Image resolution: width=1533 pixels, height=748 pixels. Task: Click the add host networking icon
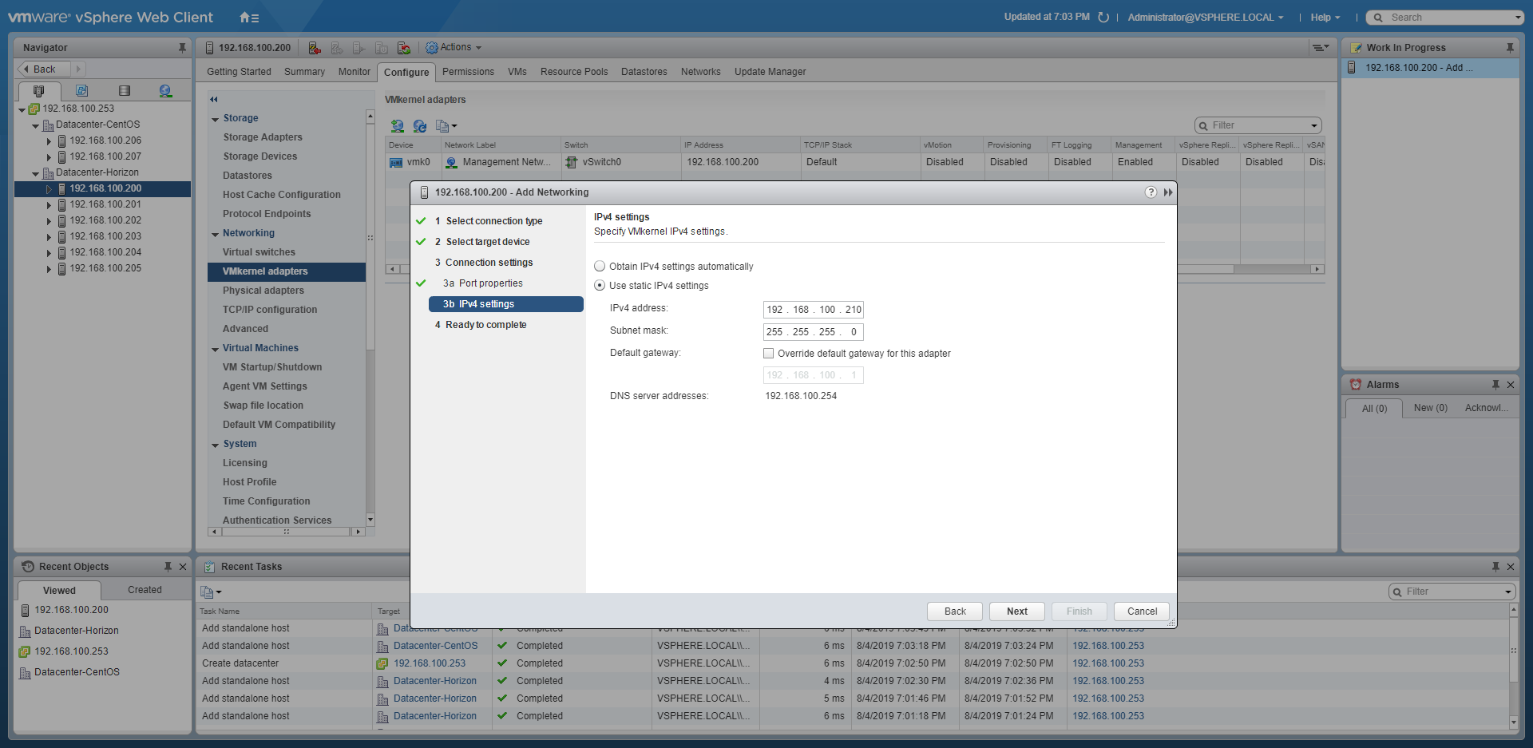397,126
